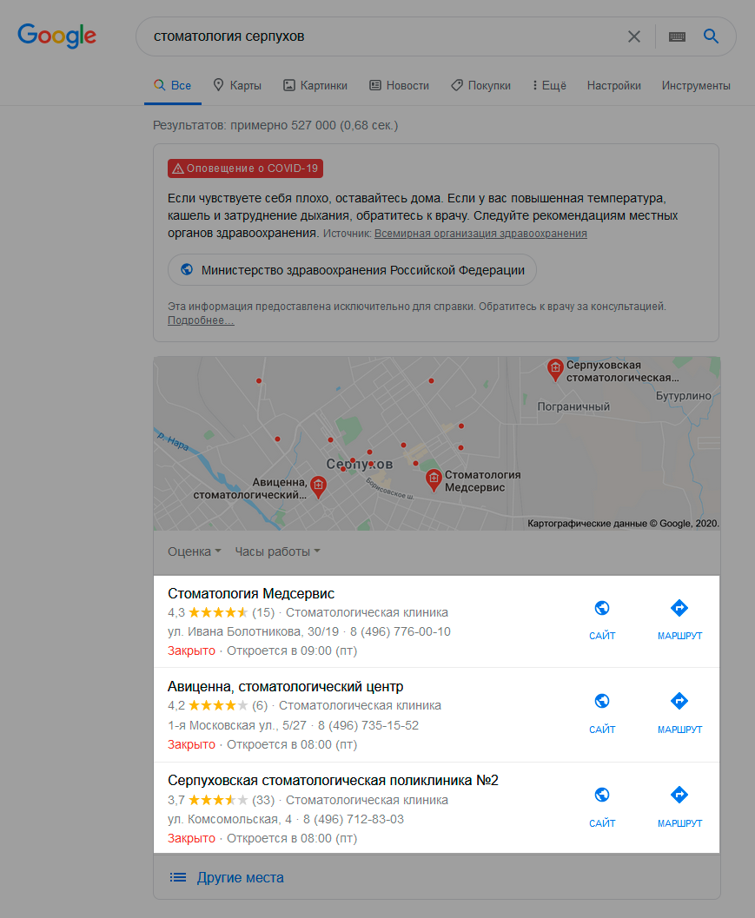The image size is (755, 918).
Task: Get route to Стоматология Медсервис
Action: click(x=679, y=618)
